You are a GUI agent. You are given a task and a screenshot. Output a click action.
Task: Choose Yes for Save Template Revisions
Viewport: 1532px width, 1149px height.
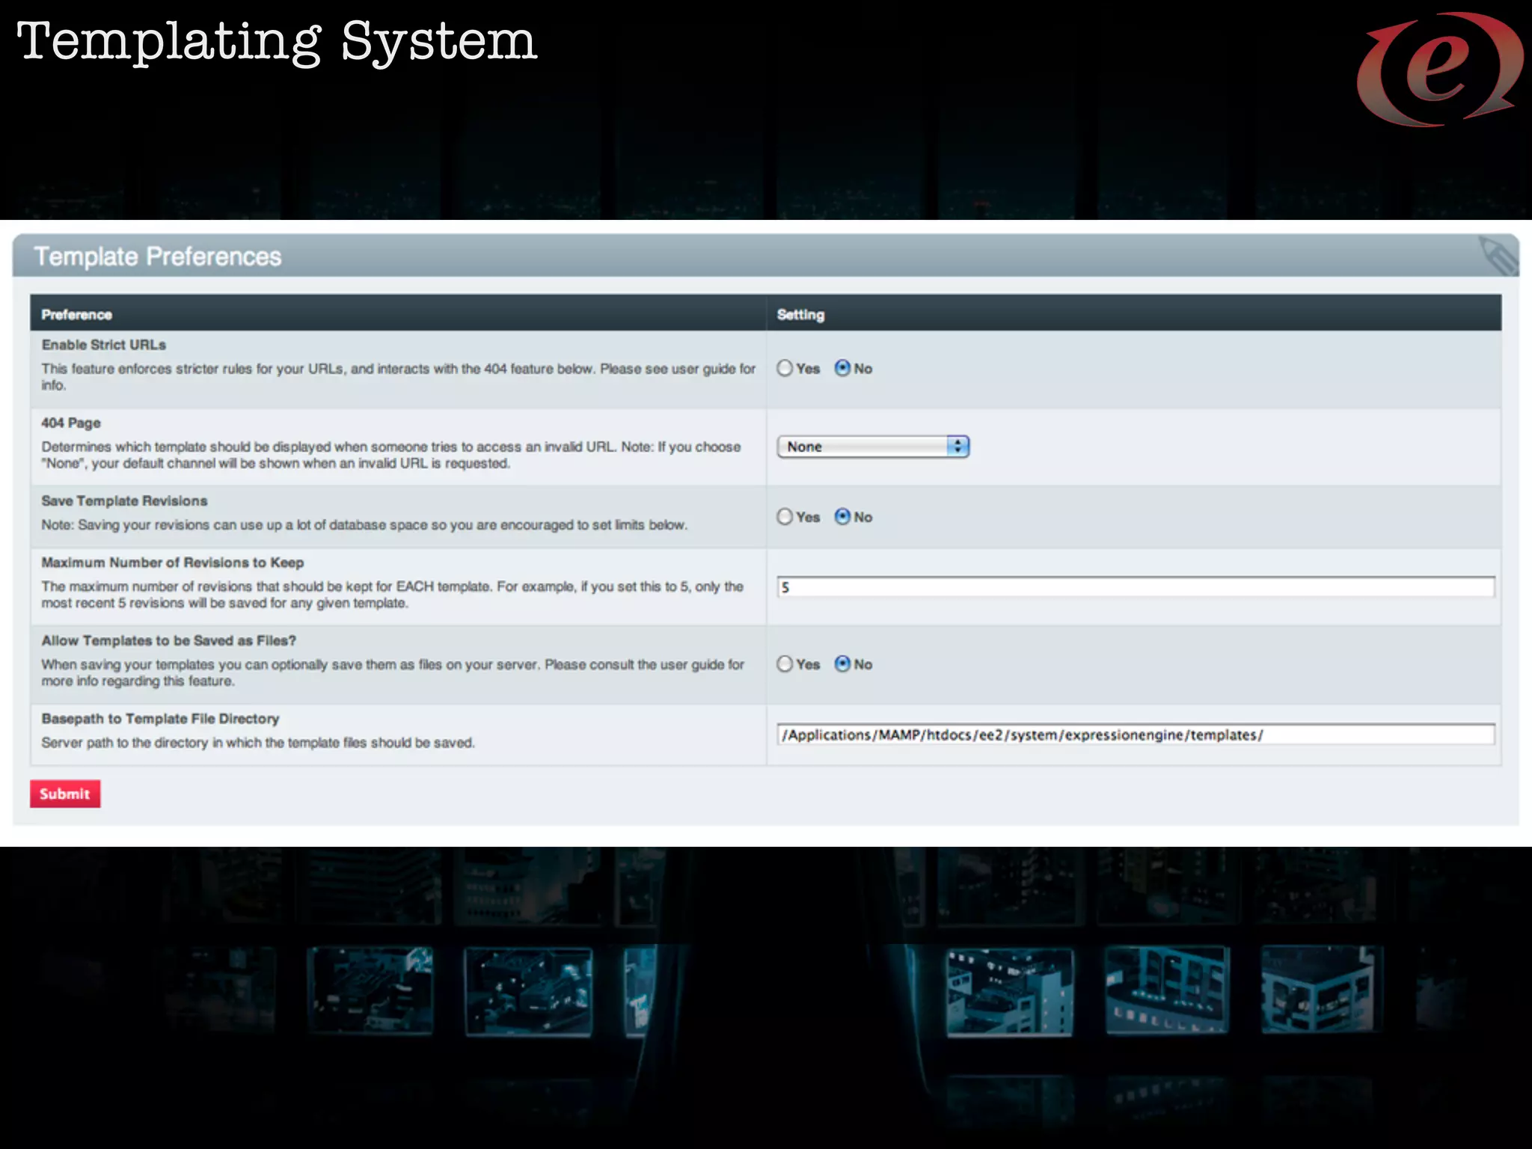pyautogui.click(x=785, y=517)
